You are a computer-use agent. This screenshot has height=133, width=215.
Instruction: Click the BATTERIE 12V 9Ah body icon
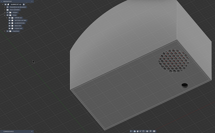pos(12,20)
